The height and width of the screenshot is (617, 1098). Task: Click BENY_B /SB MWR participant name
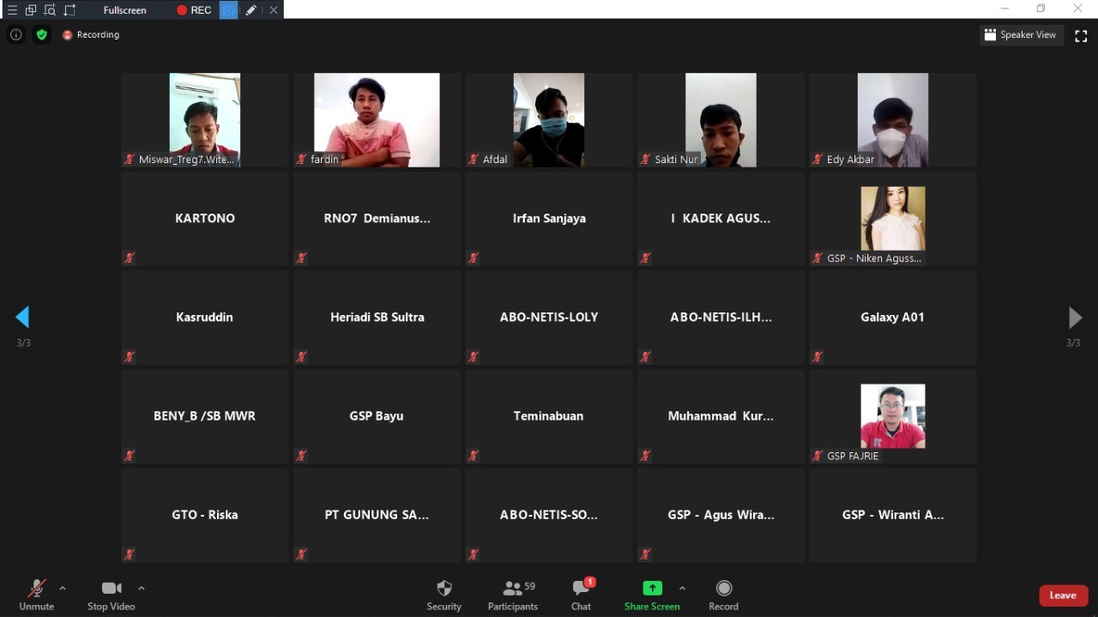[x=205, y=415]
